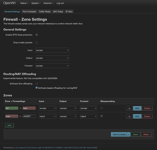Click the drag handle icon for lan zone

click(x=129, y=108)
